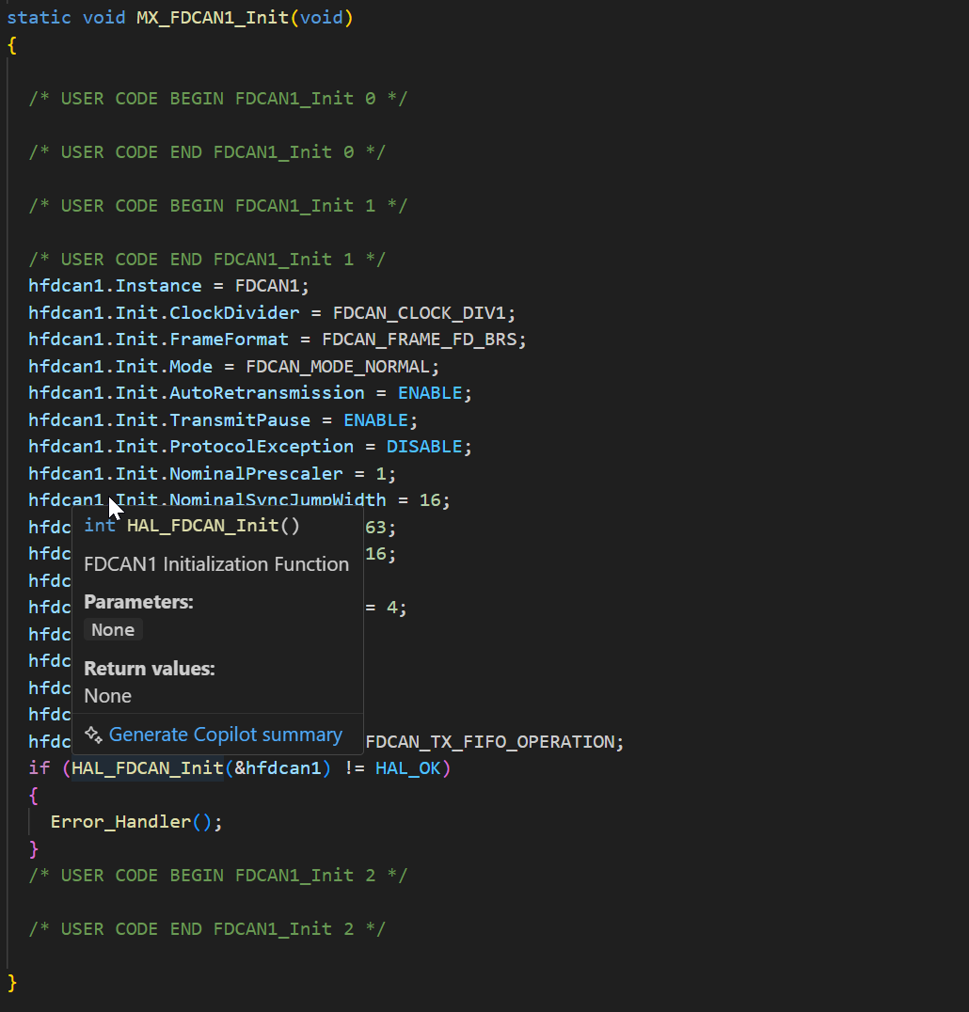
Task: Select the FDCAN1 Initialization Function description text
Action: 215,564
